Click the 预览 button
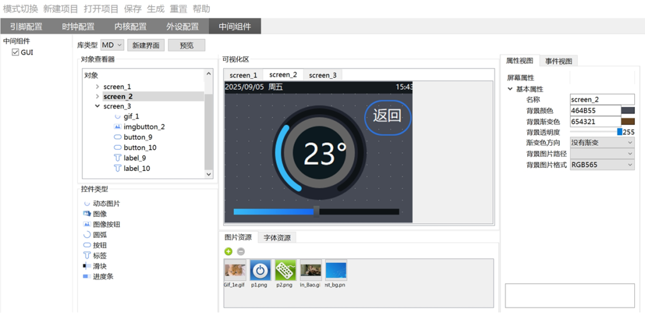Viewport: 645px width, 313px height. tap(187, 45)
